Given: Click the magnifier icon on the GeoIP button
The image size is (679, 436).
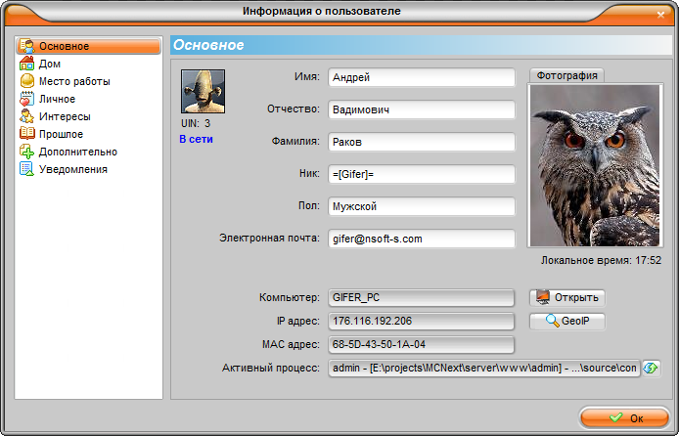Looking at the screenshot, I should (x=552, y=321).
